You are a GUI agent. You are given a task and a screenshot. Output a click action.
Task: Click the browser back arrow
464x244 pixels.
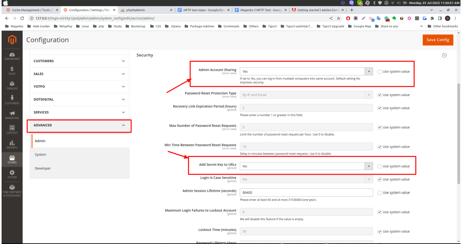pyautogui.click(x=7, y=18)
